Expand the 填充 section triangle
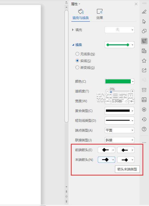This screenshot has width=149, height=206. (x=73, y=30)
